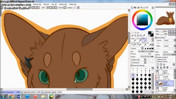Viewport: 176px width, 99px height.
Task: Click the foreground color swatch
Action: (150, 33)
